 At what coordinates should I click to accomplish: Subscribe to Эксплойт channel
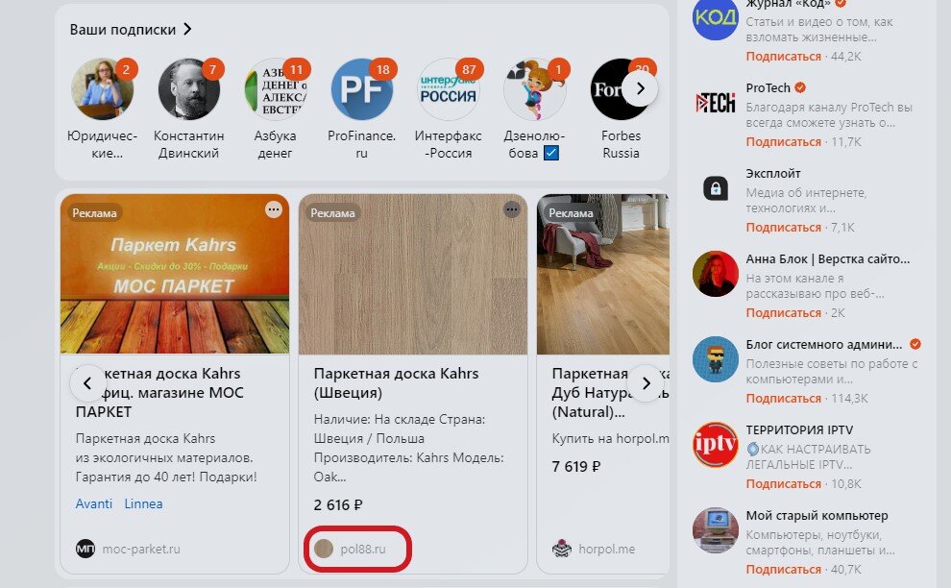pyautogui.click(x=783, y=228)
